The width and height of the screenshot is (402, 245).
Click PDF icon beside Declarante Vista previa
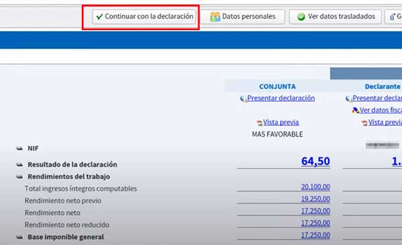pyautogui.click(x=364, y=122)
